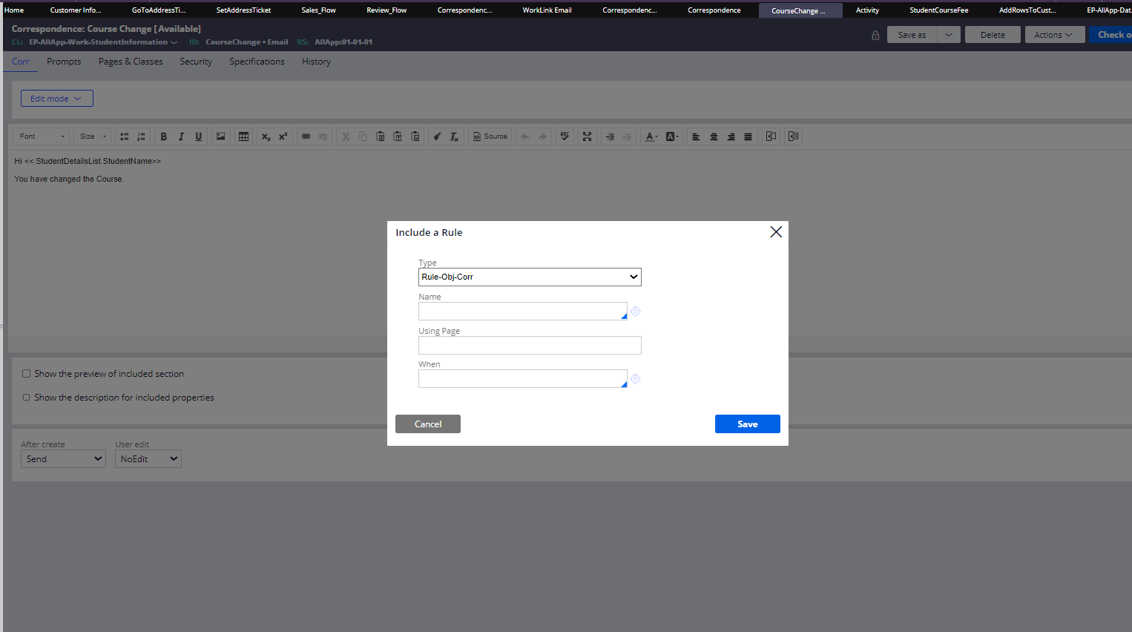The height and width of the screenshot is (632, 1132).
Task: Click the cut scissors icon
Action: (346, 136)
